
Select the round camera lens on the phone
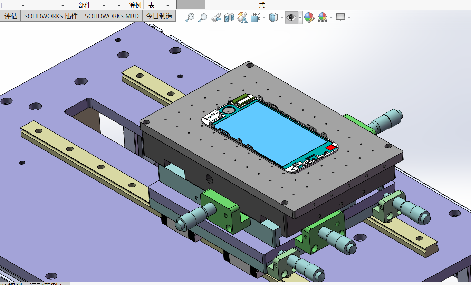tap(229, 110)
